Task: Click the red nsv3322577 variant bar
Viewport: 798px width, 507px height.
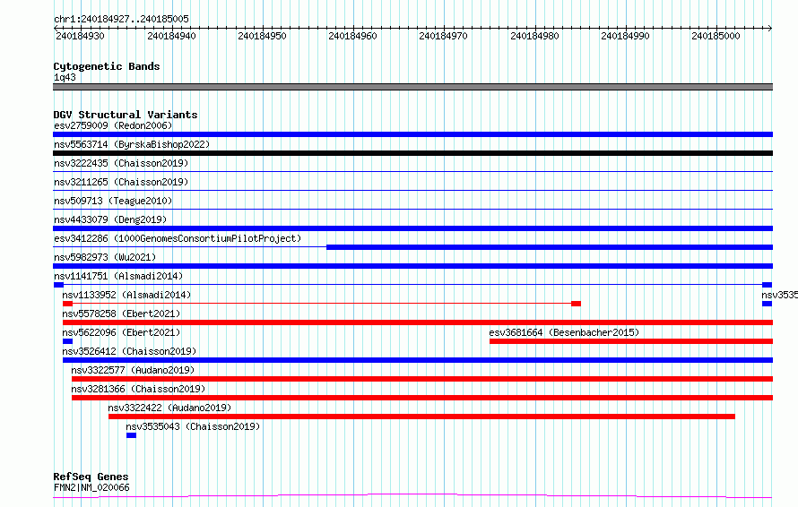Action: click(422, 379)
